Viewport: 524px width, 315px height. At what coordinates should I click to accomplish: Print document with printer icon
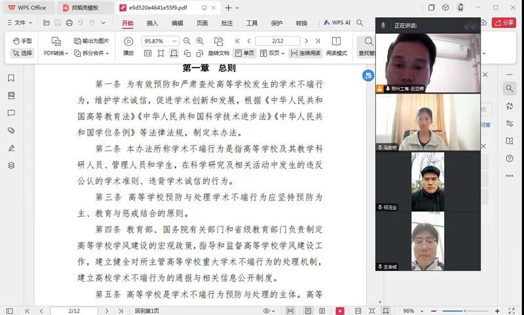[x=69, y=23]
